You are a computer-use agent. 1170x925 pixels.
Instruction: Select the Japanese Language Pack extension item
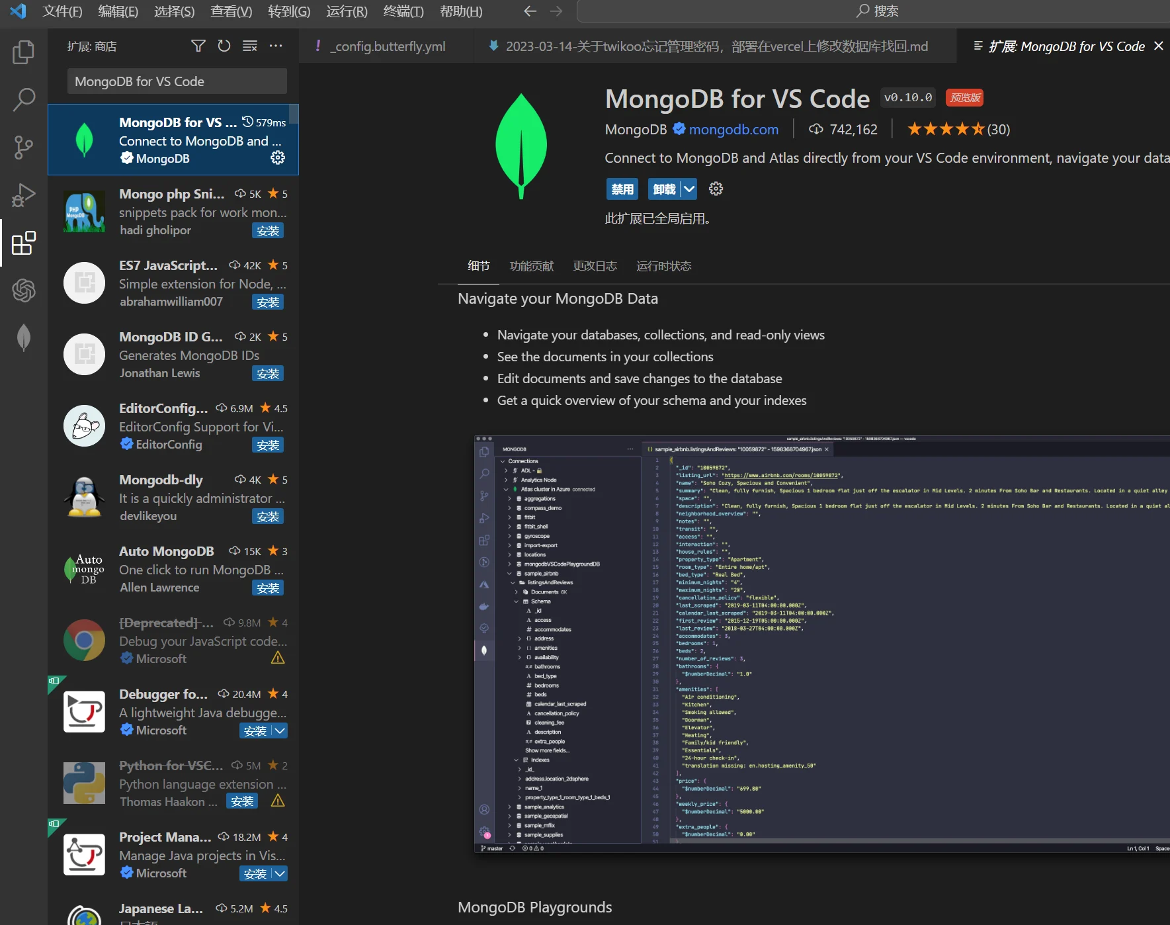point(173,908)
